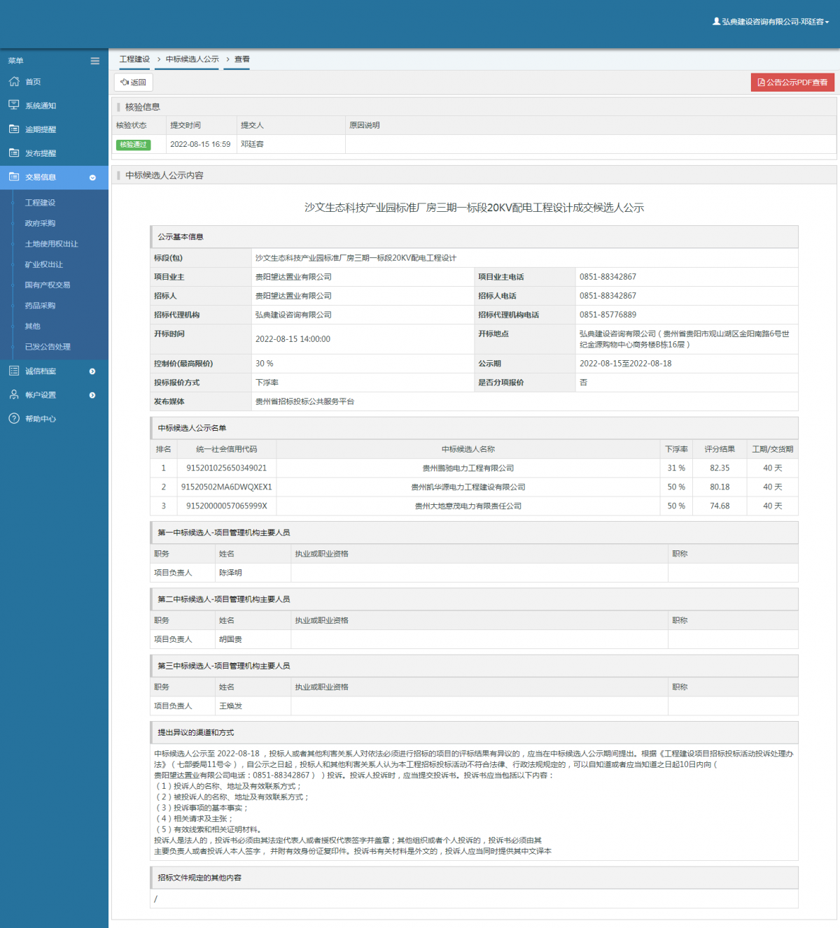840x928 pixels.
Task: Expand the 诚信档案 submenu arrow
Action: (x=92, y=371)
